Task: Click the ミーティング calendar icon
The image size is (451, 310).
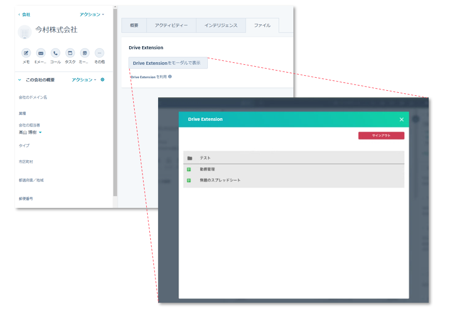Action: coord(85,53)
